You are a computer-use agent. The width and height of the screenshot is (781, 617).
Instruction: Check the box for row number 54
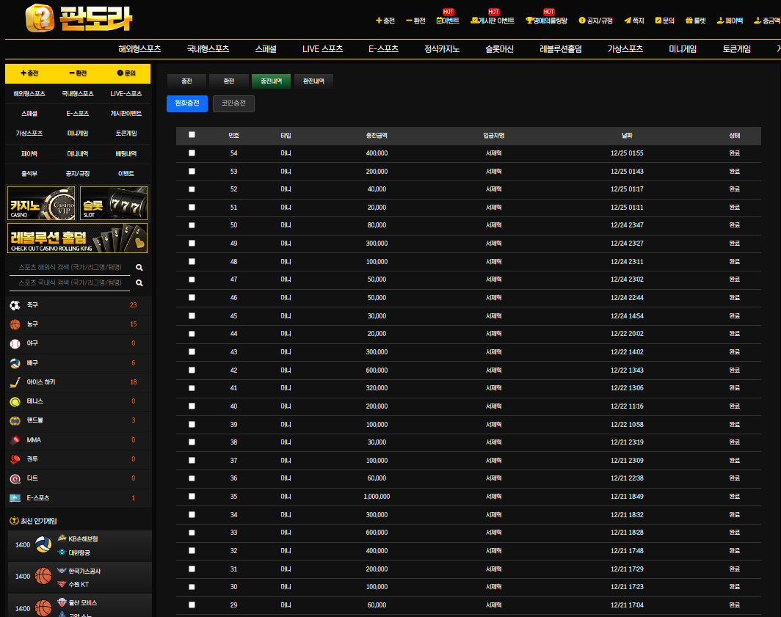192,153
